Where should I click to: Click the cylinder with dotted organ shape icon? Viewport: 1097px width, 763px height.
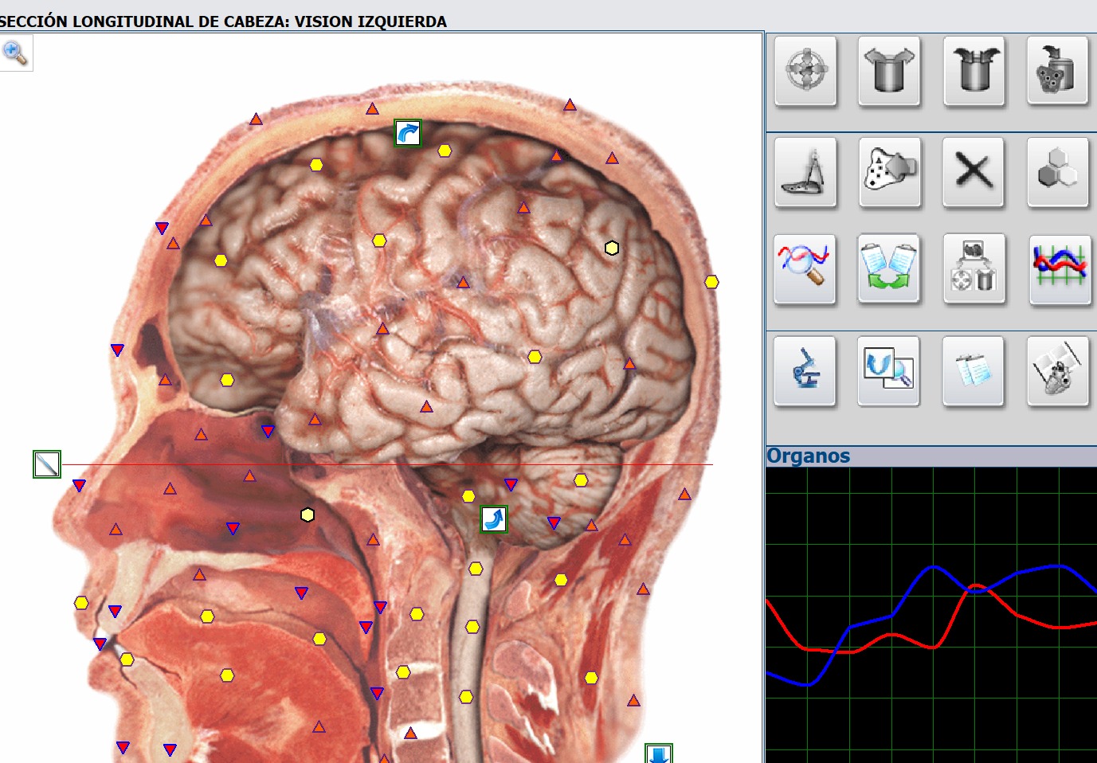click(x=1057, y=71)
